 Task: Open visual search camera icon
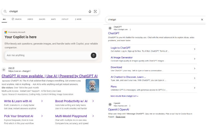pyautogui.click(x=95, y=11)
